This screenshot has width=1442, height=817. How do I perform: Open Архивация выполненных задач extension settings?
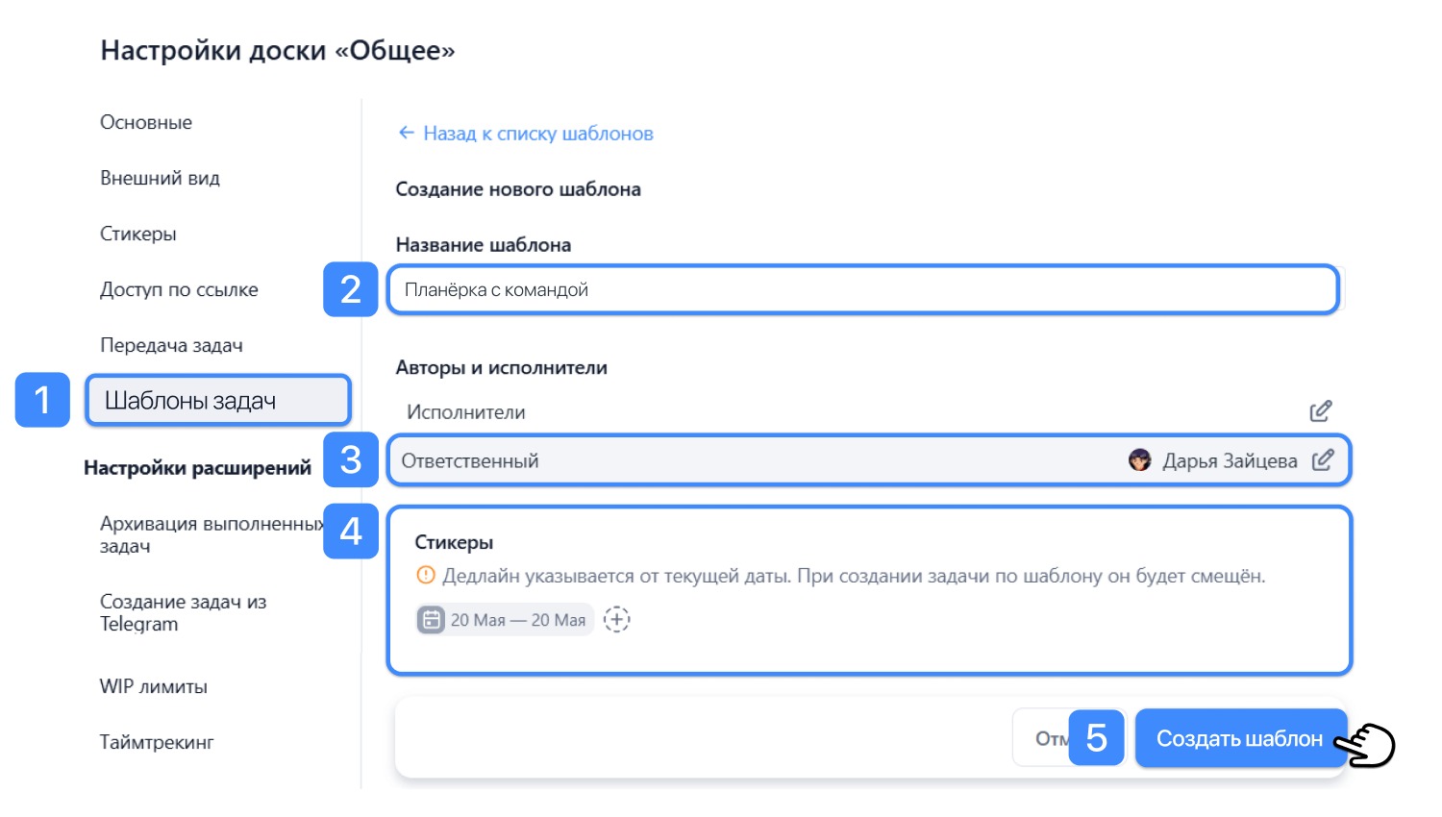point(211,534)
